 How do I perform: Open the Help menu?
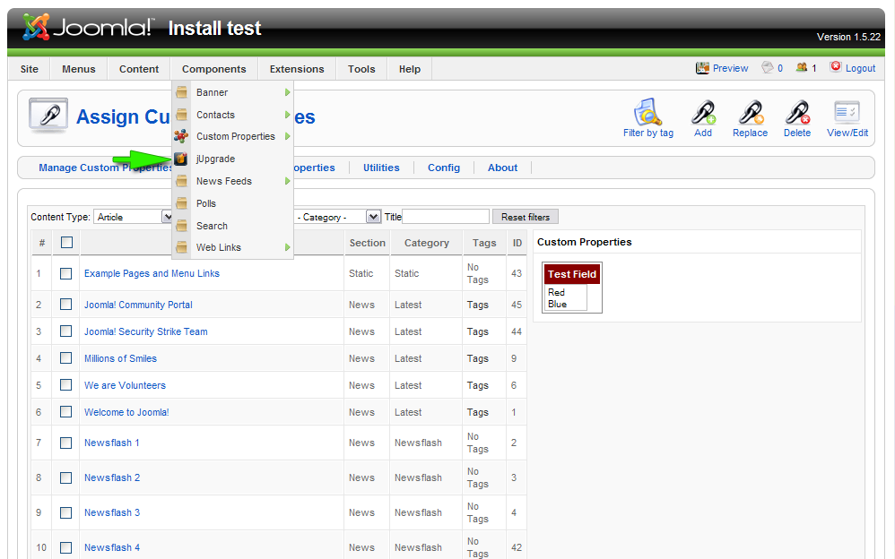click(x=409, y=69)
